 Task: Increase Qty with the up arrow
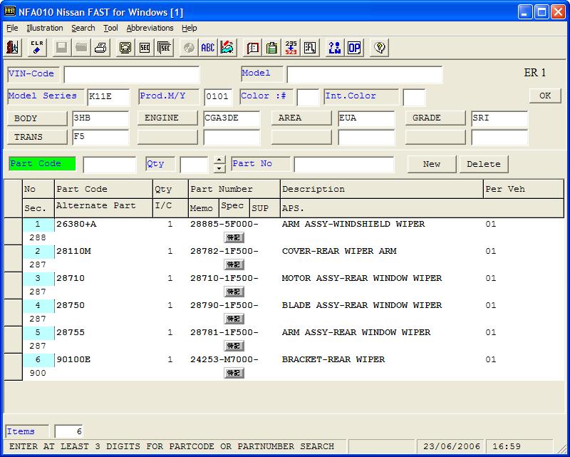219,160
